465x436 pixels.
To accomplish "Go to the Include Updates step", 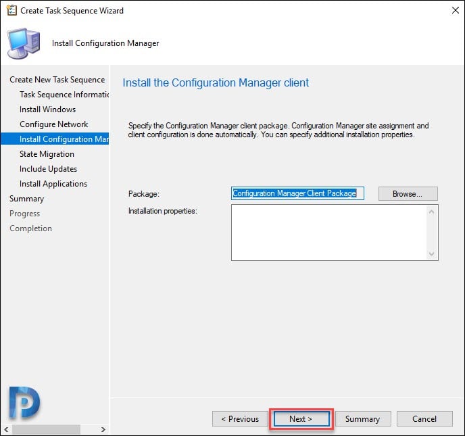I will [48, 169].
